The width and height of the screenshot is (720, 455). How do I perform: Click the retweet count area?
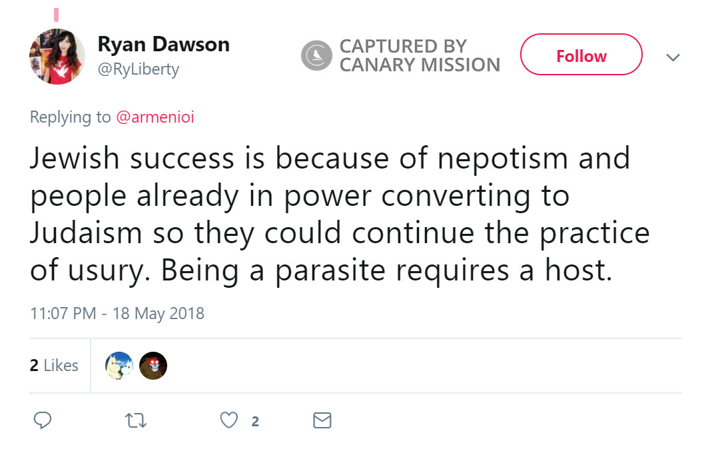pos(135,420)
